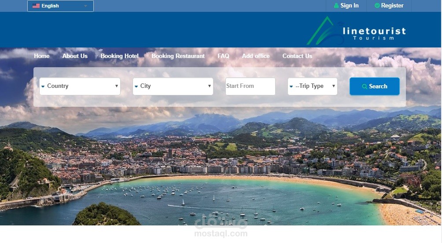Expand the City dropdown
This screenshot has width=442, height=243.
(x=173, y=86)
